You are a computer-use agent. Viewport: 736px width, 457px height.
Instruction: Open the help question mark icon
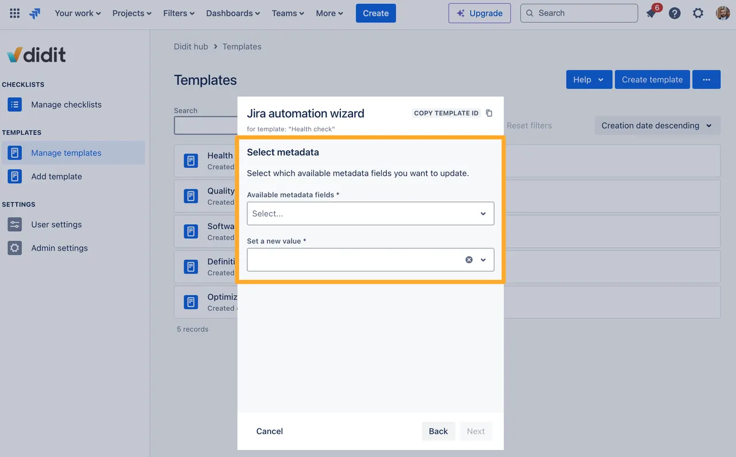[675, 13]
